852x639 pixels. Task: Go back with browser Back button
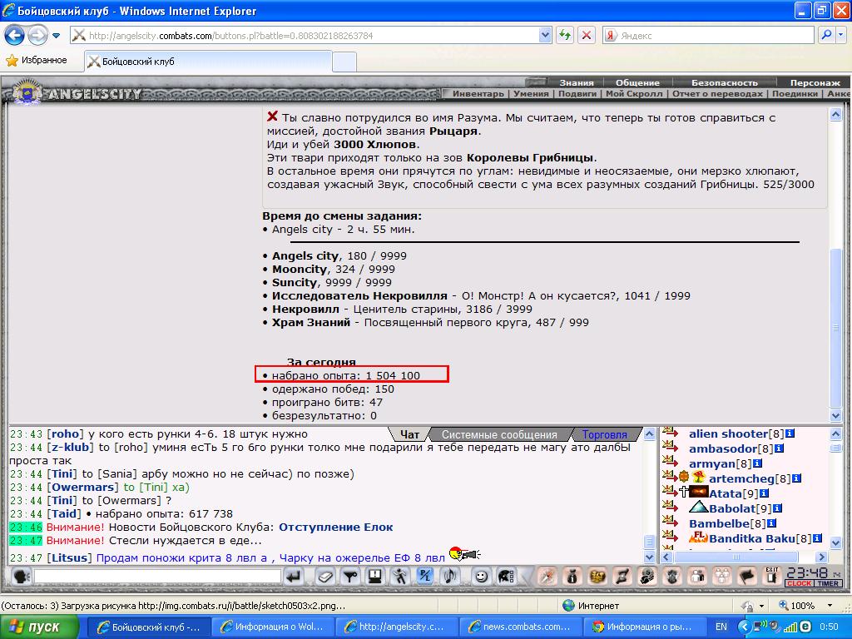(15, 36)
